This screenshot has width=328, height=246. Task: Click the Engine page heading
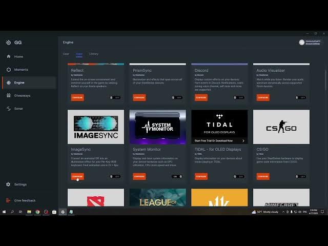(x=68, y=42)
